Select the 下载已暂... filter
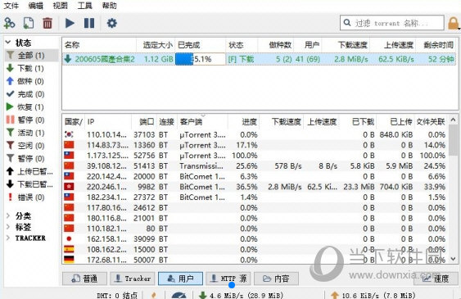461x299 pixels. [x=32, y=184]
